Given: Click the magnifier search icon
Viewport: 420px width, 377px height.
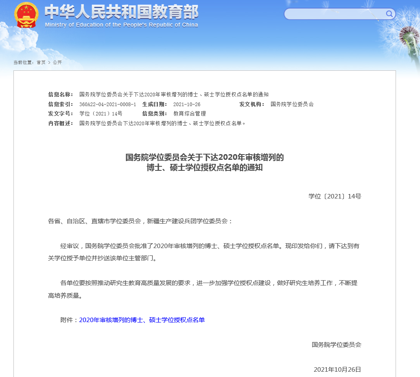Looking at the screenshot, I should click(x=389, y=14).
